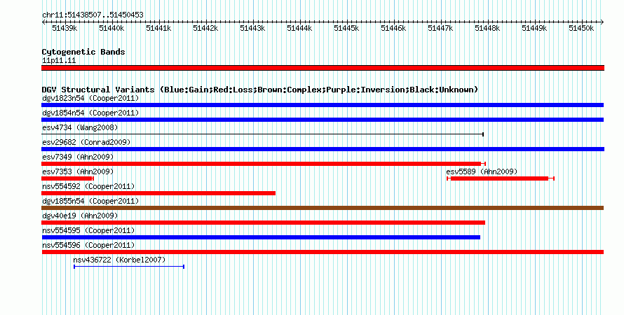Select the esv5589 red loss bar
This screenshot has width=624, height=315.
point(501,178)
